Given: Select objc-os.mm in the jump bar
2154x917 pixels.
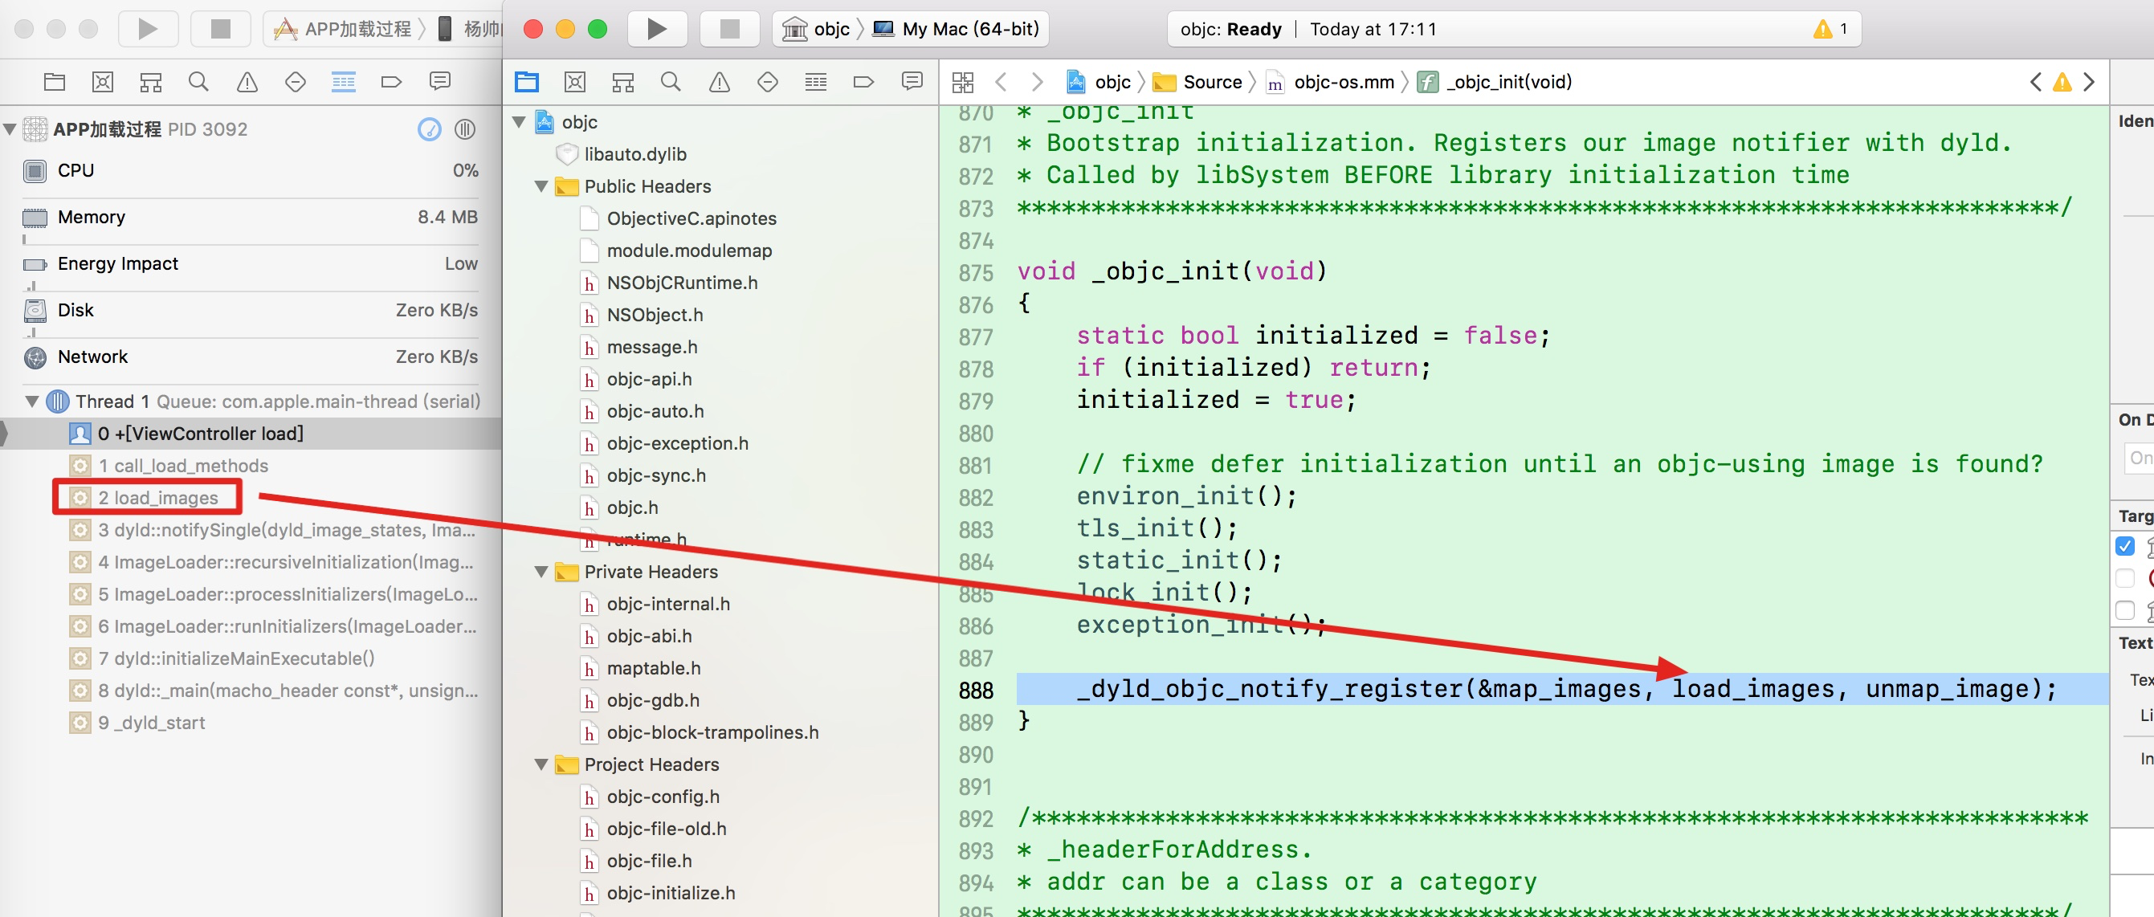Looking at the screenshot, I should coord(1342,82).
